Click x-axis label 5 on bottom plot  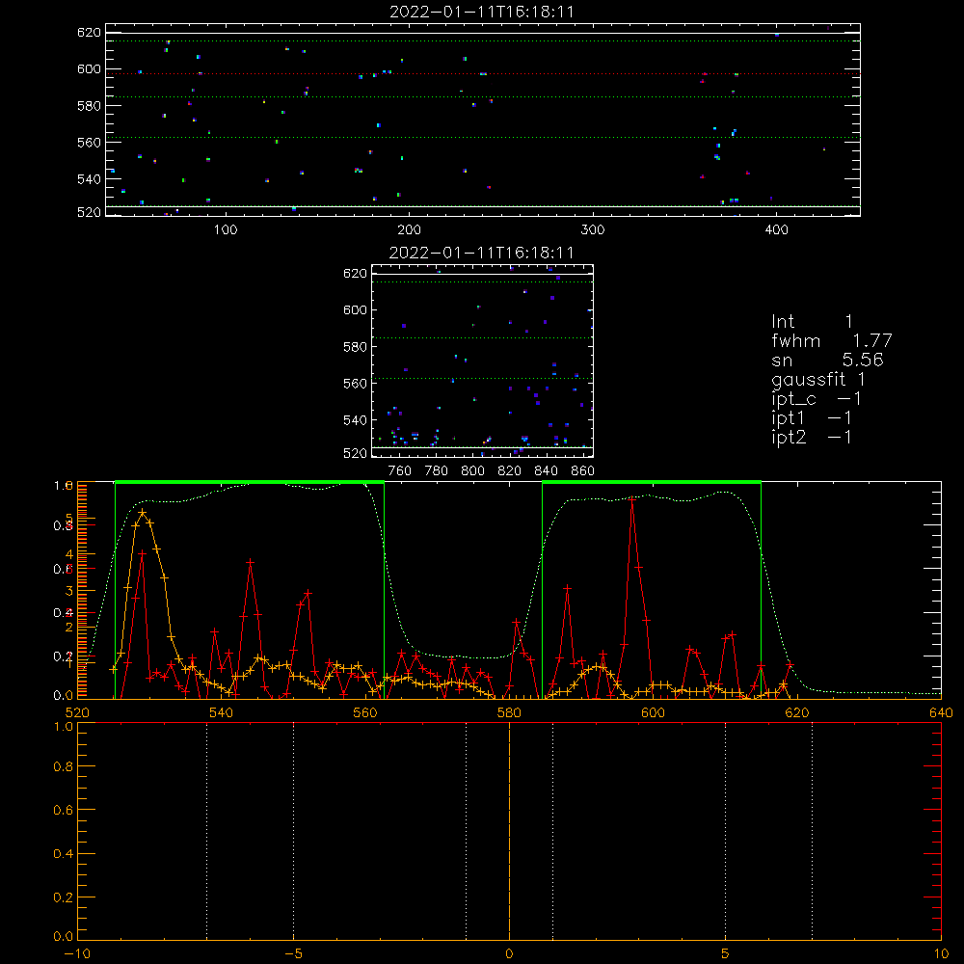point(726,954)
